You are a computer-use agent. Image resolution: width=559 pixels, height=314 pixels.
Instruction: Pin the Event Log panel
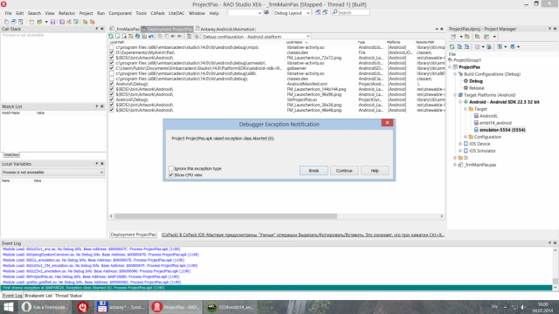tap(549, 242)
